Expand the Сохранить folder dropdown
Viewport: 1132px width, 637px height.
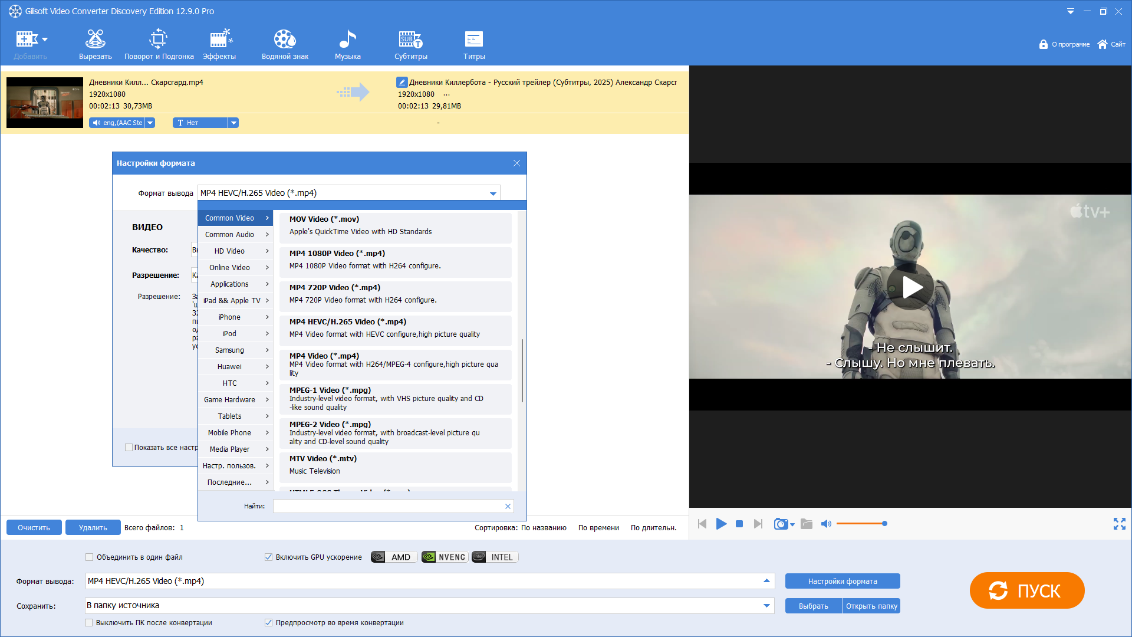(766, 605)
